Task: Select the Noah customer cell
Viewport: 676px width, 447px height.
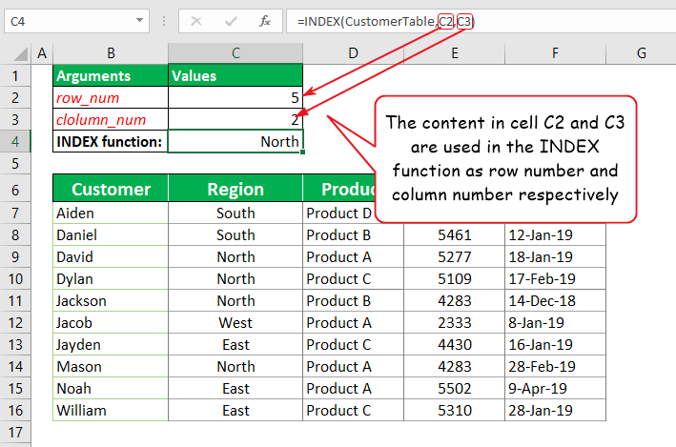Action: [111, 389]
